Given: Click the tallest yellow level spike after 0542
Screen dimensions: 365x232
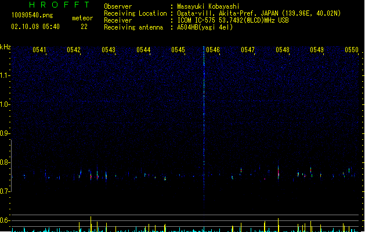Looking at the screenshot, I should click(91, 224).
